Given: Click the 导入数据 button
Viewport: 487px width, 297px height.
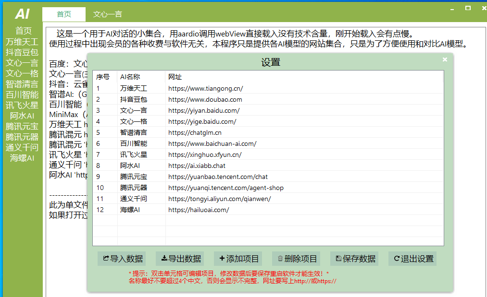Looking at the screenshot, I should pyautogui.click(x=122, y=259).
